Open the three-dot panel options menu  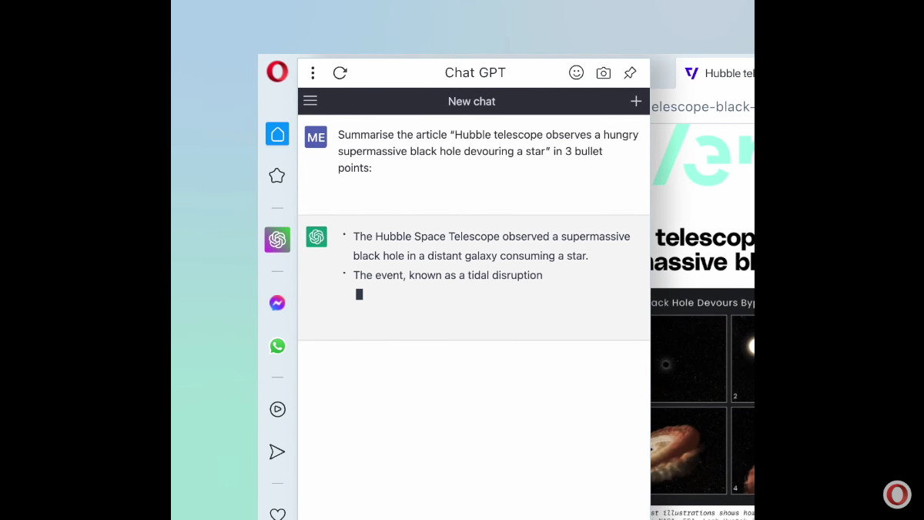coord(313,73)
